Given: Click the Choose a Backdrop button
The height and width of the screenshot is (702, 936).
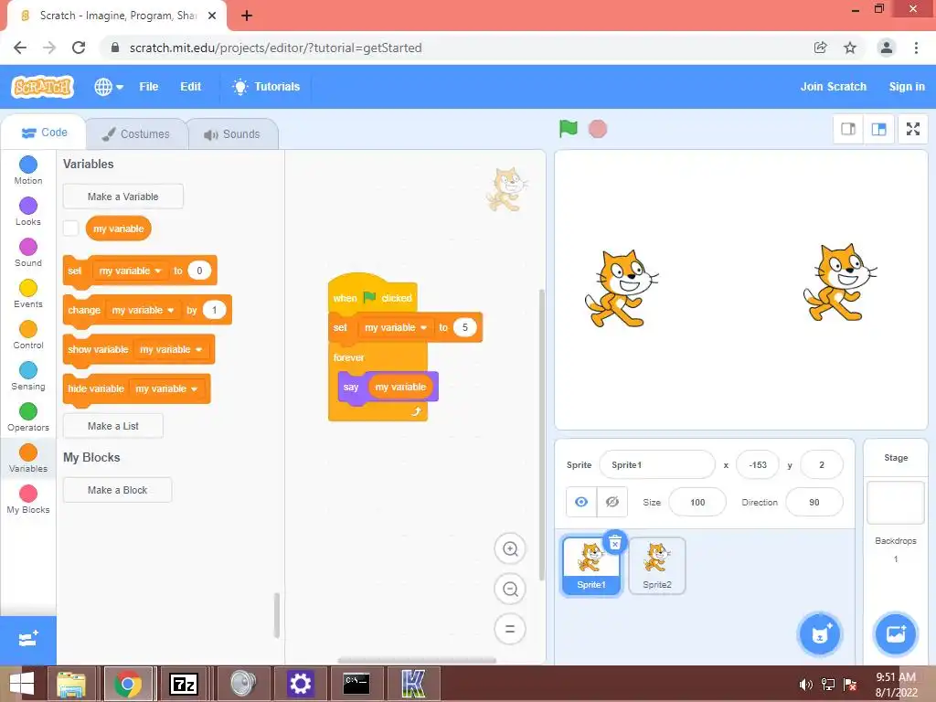Looking at the screenshot, I should point(896,634).
